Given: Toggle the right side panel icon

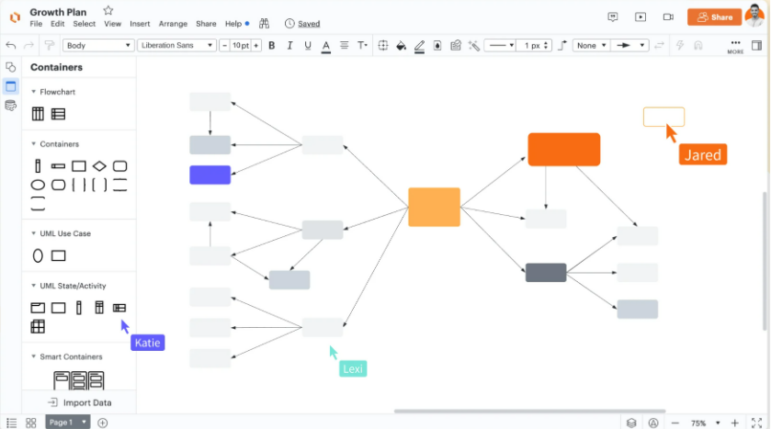Looking at the screenshot, I should coord(756,46).
